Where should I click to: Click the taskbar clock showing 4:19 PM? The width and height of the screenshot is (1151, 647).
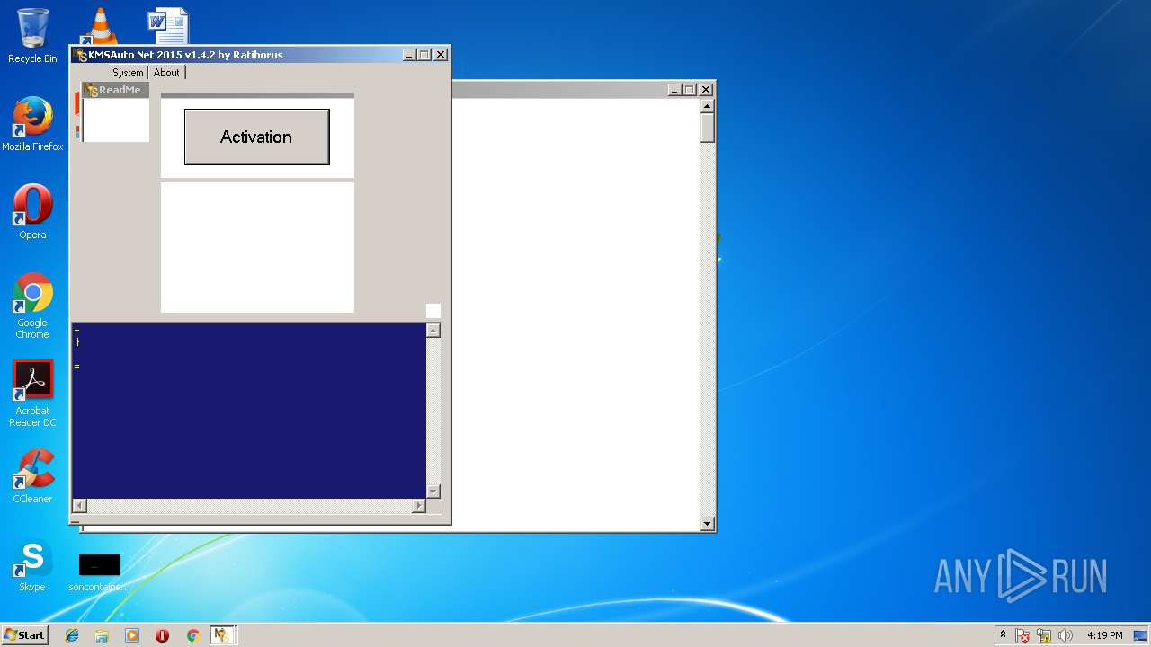click(x=1104, y=635)
